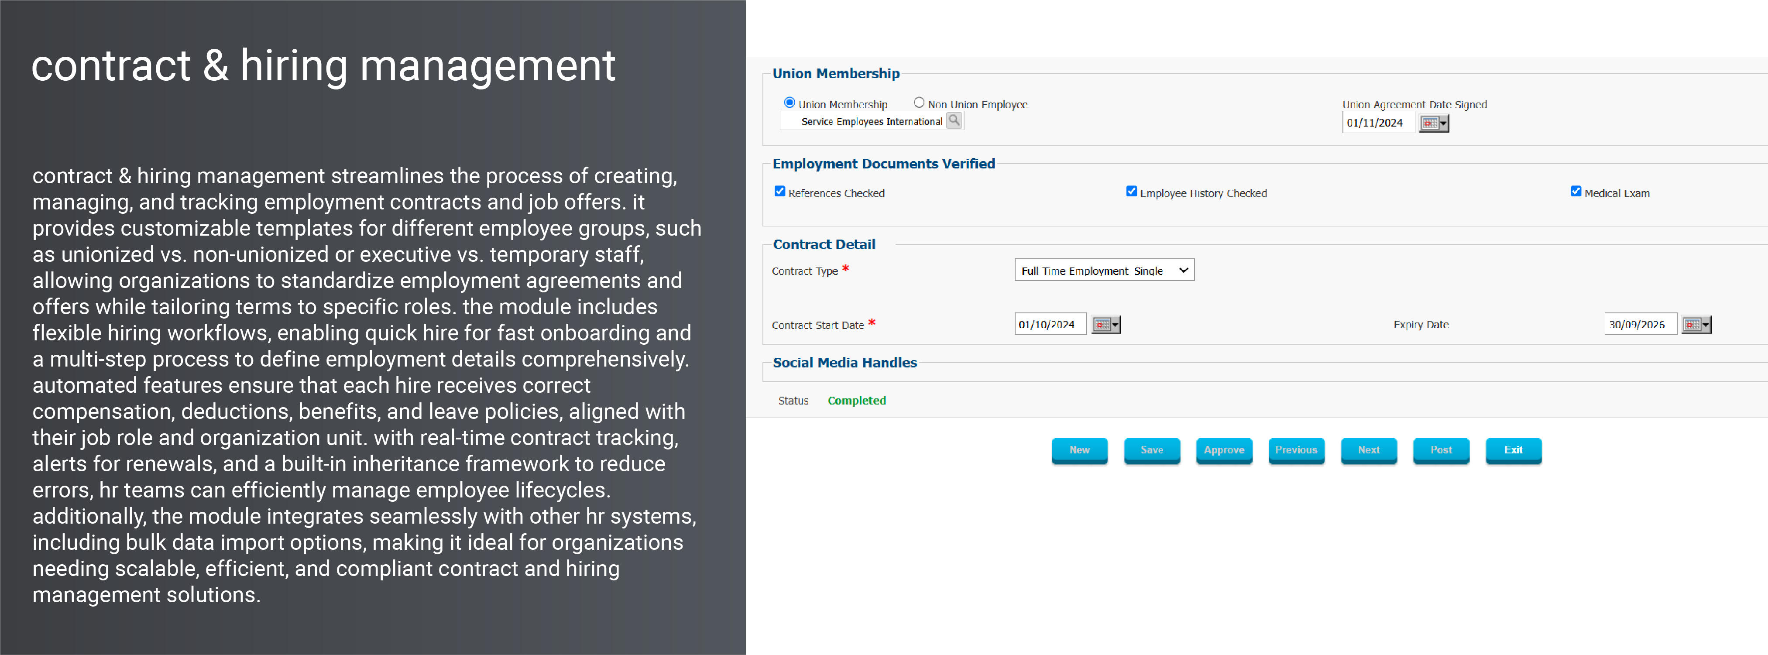Open the Contract Start Date calendar picker

pos(1105,324)
